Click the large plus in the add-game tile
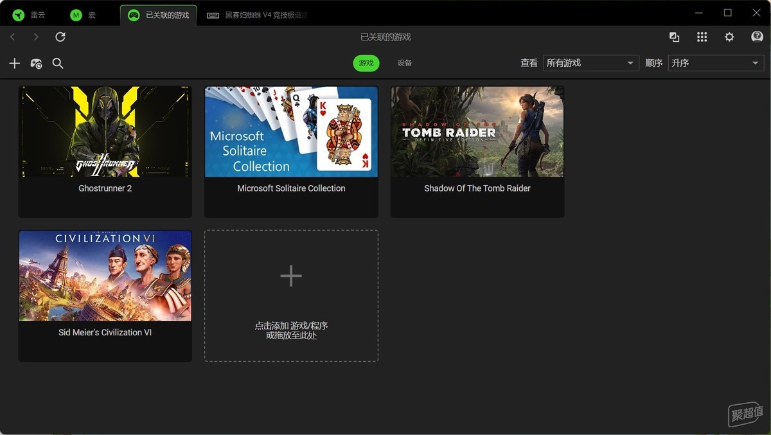 [291, 276]
